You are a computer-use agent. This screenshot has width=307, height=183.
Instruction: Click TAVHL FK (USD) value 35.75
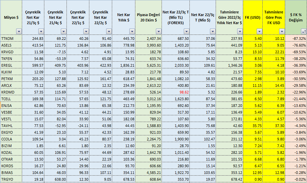[x=253, y=126]
